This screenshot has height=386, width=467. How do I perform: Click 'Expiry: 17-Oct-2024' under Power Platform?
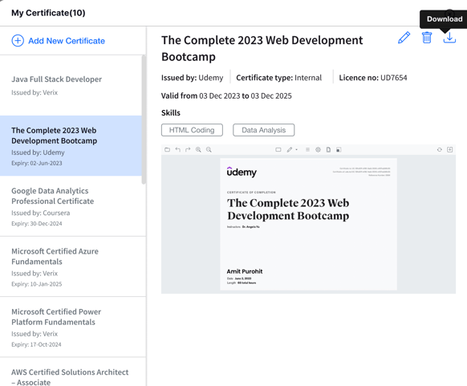(x=36, y=344)
